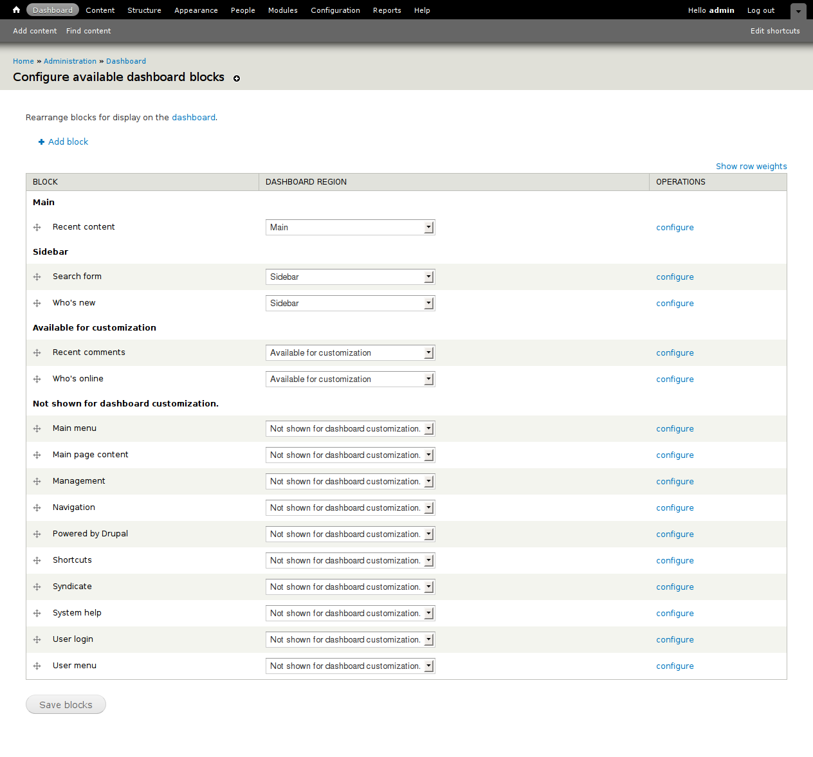The image size is (813, 757).
Task: Open the region dropdown for Recent comments
Action: coord(350,353)
